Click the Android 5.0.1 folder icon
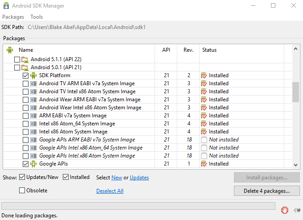This screenshot has height=220, width=303. (x=25, y=67)
